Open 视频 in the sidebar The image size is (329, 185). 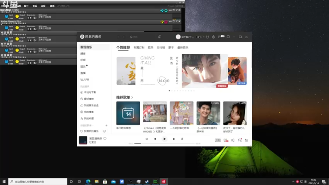coord(83,60)
